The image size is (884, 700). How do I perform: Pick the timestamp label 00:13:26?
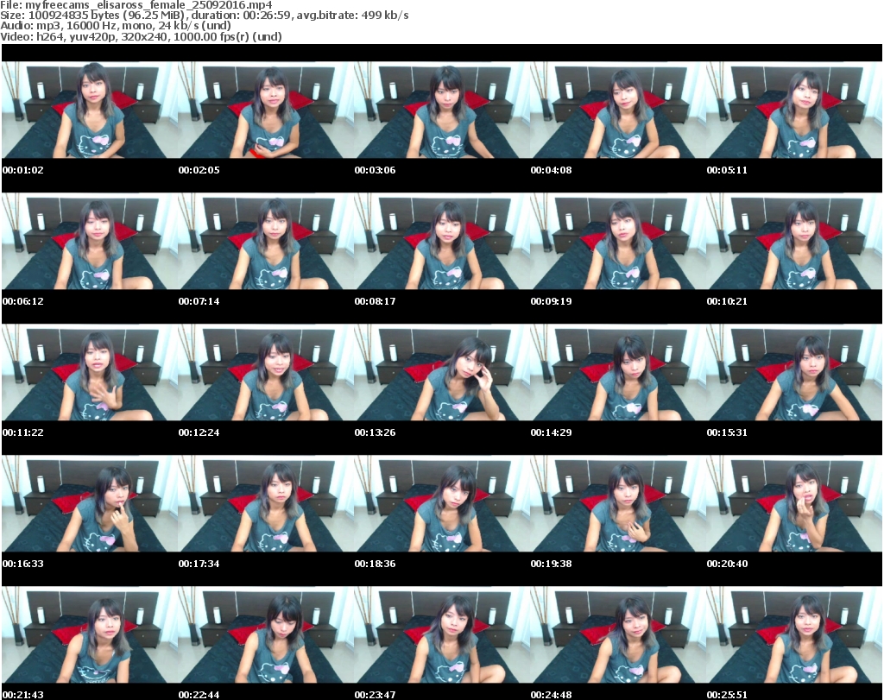pyautogui.click(x=375, y=432)
